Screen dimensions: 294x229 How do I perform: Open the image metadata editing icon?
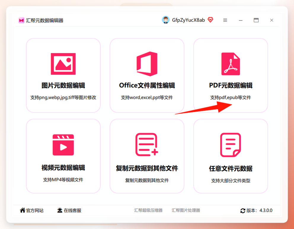63,64
